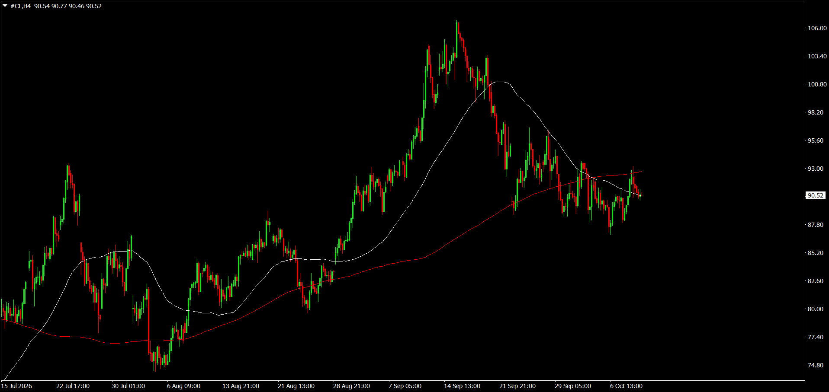Screen dimensions: 829x392
Task: Select the 100.80 price scale value
Action: pyautogui.click(x=817, y=84)
